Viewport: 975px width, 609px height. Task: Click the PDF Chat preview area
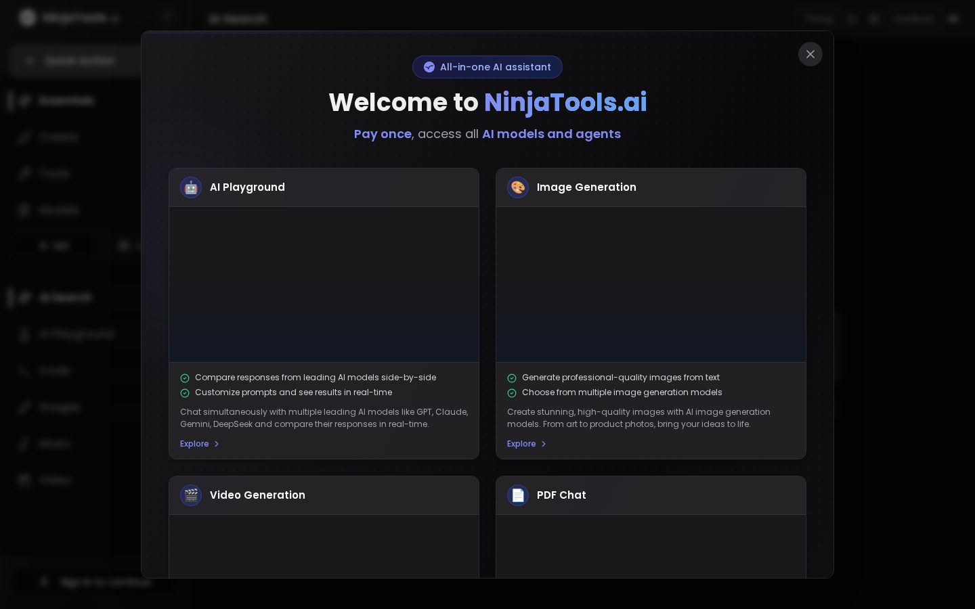(x=651, y=546)
